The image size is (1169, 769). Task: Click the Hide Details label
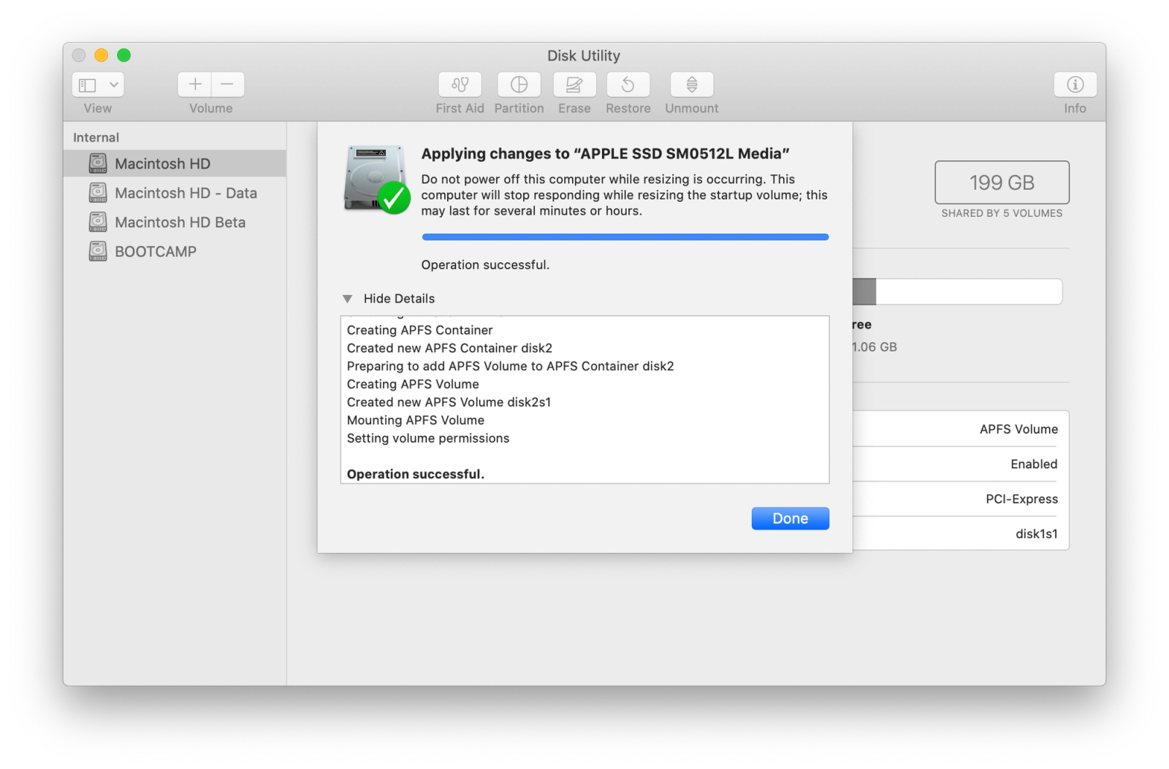(x=399, y=299)
